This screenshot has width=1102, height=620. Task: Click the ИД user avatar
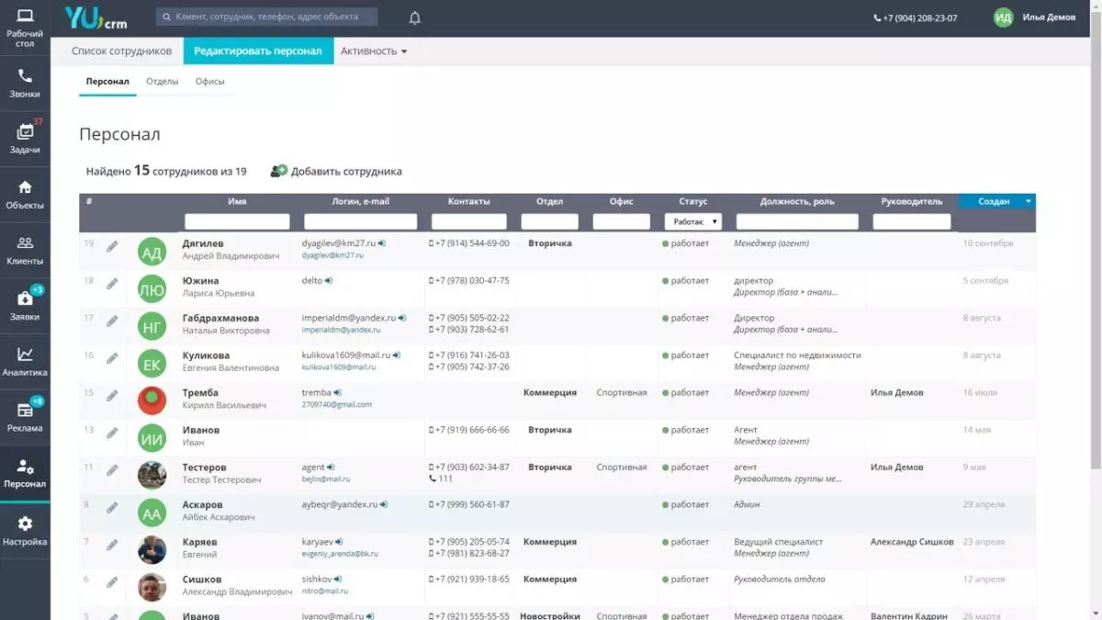pos(1003,17)
